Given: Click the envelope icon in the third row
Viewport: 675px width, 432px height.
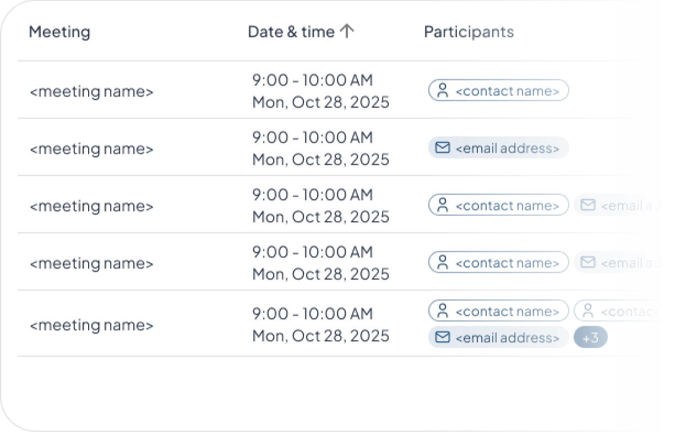Looking at the screenshot, I should tap(588, 205).
